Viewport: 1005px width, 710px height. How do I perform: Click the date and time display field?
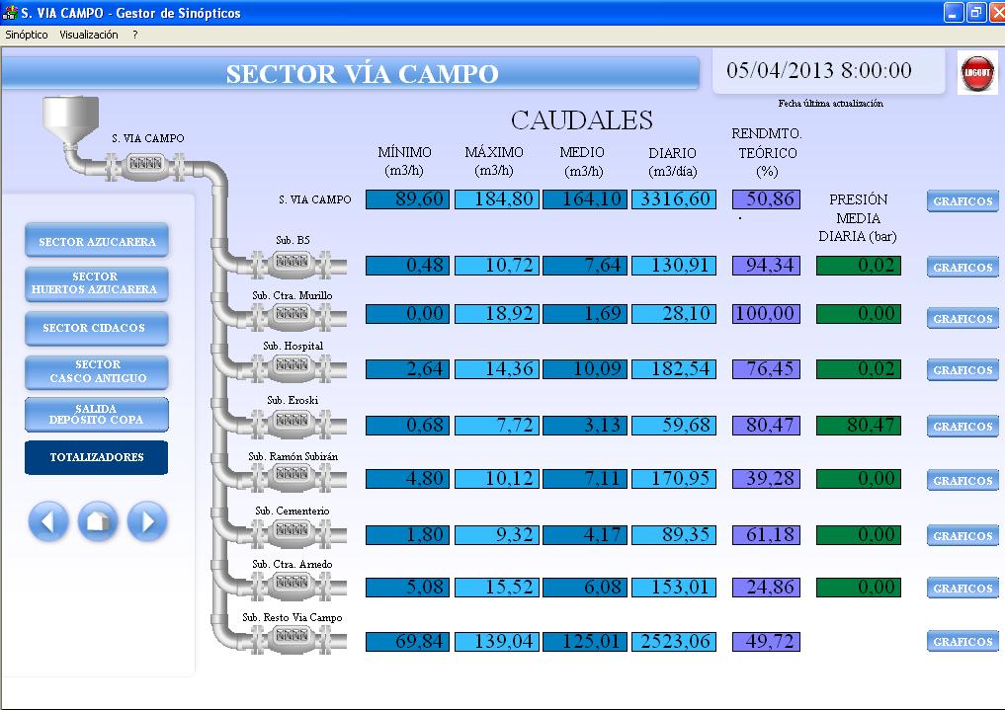[818, 71]
